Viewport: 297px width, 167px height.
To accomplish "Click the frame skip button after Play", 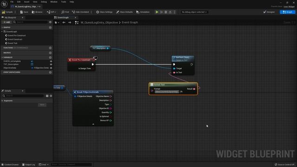I will click(x=161, y=12).
